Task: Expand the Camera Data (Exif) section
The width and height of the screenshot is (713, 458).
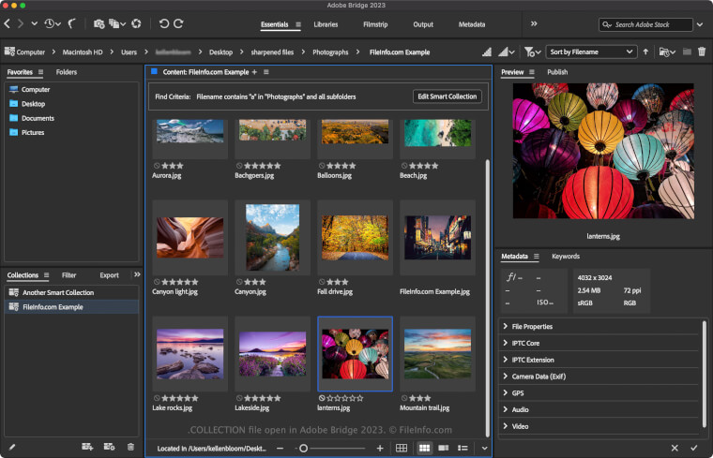Action: 539,377
